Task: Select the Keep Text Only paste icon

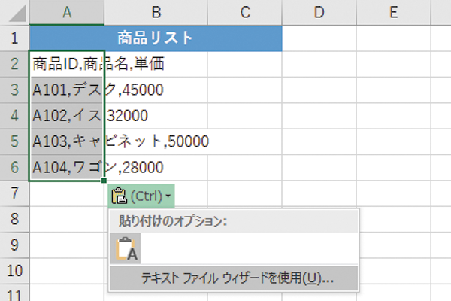Action: click(126, 248)
